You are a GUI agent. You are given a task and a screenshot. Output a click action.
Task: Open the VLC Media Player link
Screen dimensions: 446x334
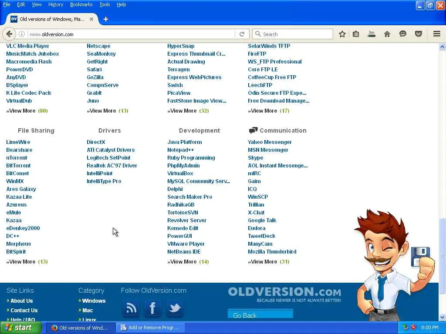(27, 46)
